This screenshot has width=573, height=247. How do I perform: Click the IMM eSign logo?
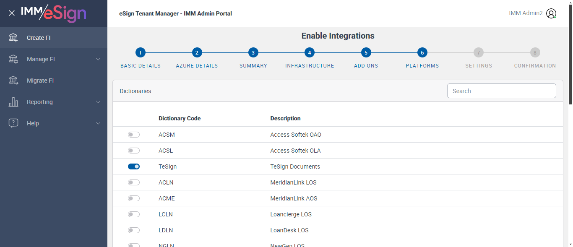pos(53,13)
